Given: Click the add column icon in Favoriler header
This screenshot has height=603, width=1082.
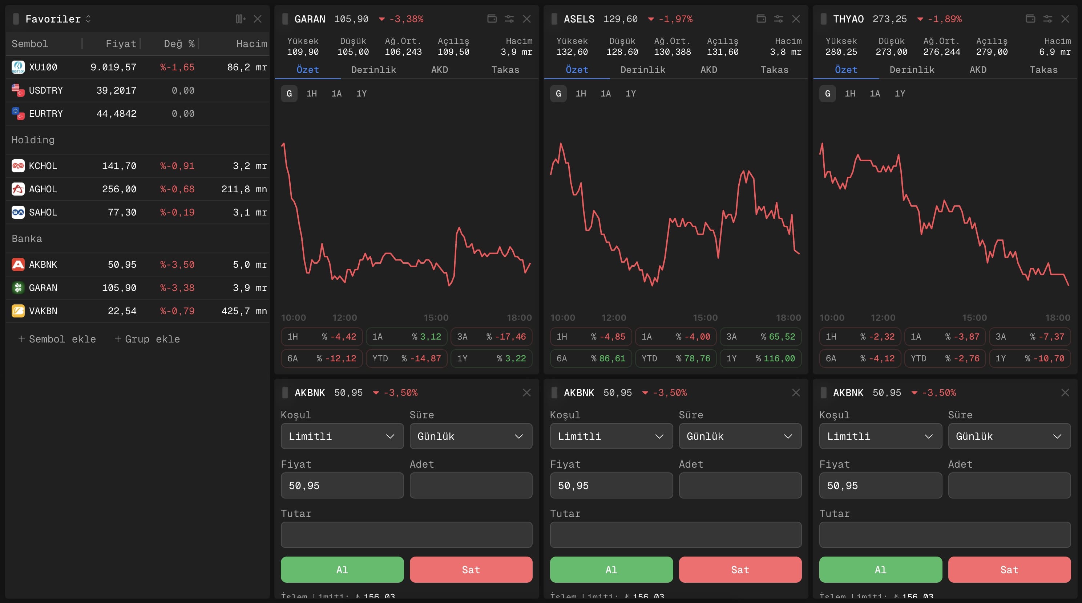Looking at the screenshot, I should pyautogui.click(x=240, y=19).
